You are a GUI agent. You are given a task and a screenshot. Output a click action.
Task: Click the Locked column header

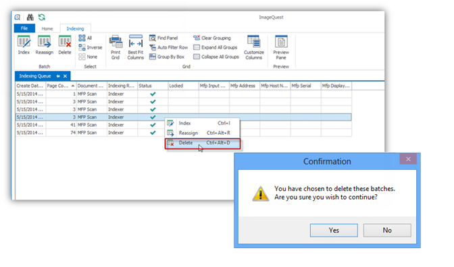[183, 86]
